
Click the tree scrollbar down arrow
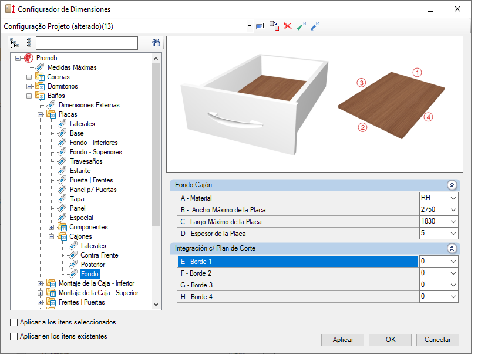coord(156,305)
